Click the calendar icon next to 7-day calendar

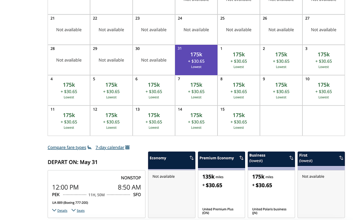(x=128, y=147)
